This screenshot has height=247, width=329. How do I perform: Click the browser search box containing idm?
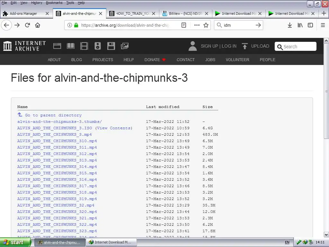(x=239, y=25)
